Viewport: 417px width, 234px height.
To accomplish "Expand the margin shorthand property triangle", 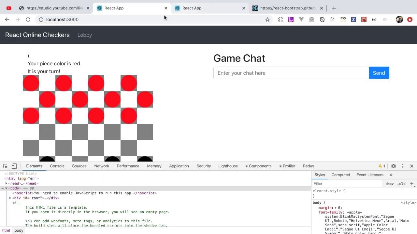I will click(336, 208).
